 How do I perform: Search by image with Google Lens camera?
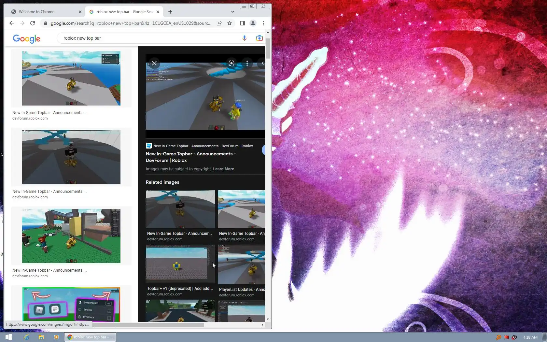259,38
